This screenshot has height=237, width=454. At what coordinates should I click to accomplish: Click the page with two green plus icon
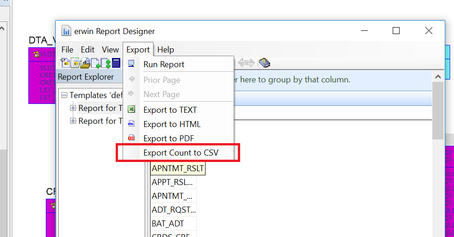pyautogui.click(x=106, y=63)
